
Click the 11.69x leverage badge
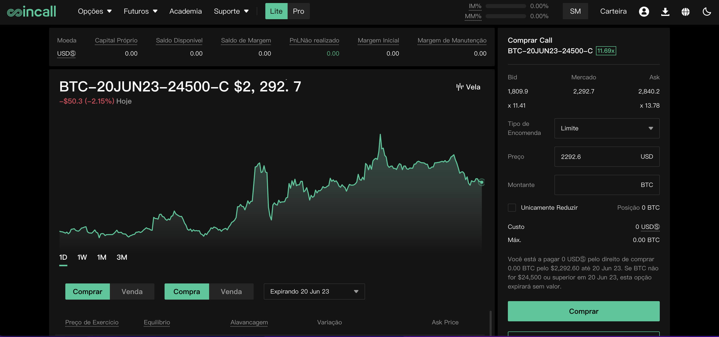[x=606, y=51]
